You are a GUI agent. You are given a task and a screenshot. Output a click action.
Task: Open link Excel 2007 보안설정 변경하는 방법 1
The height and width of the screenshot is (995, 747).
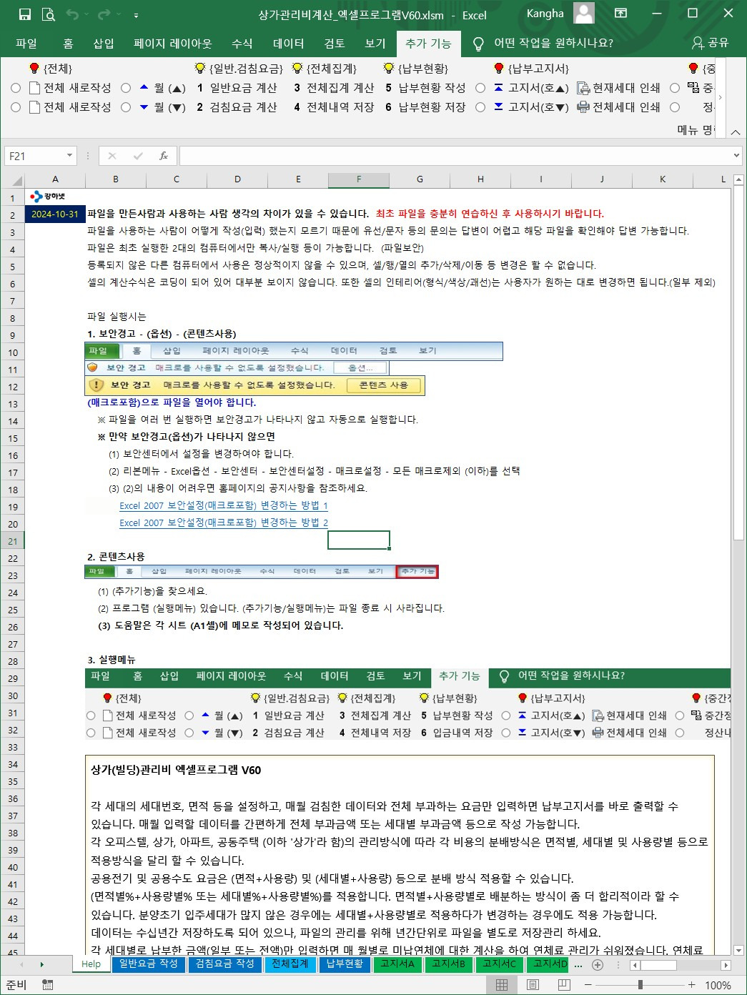(224, 505)
